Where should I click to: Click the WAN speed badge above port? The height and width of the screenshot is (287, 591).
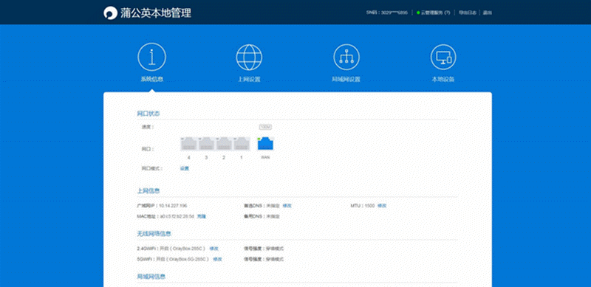point(265,128)
